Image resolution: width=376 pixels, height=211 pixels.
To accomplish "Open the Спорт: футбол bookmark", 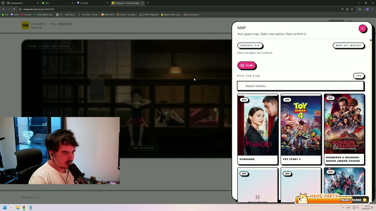I will [43, 15].
